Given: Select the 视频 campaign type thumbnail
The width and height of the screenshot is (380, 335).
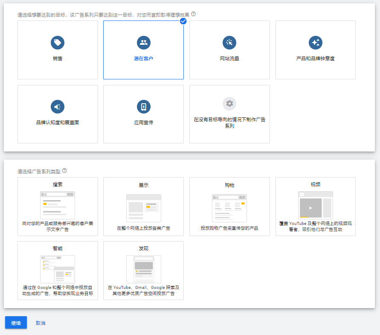Looking at the screenshot, I should coord(316,205).
